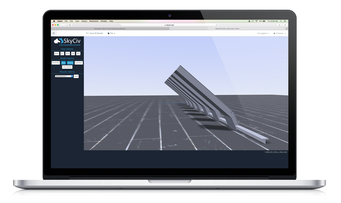Click the 16008_ER_SHELL_GRILLAGE model label

click(276, 152)
